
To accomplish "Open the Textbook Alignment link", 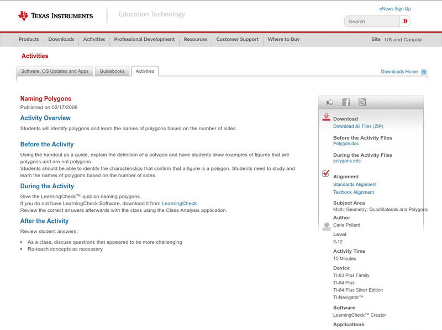I will click(x=354, y=192).
